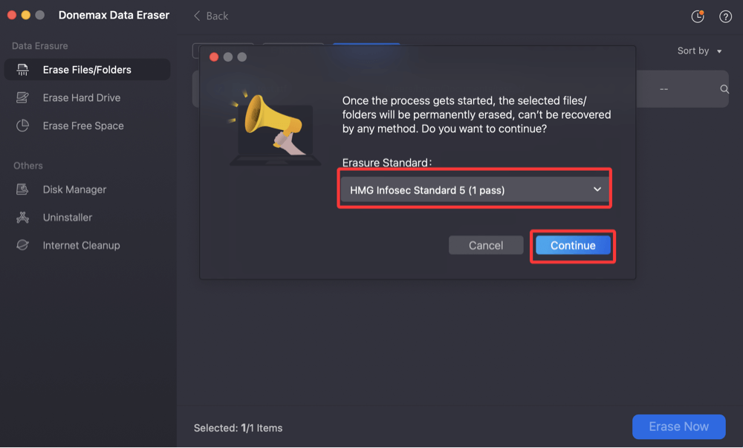Switch to Erase Hard Drive in sidebar
Viewport: 743px width, 448px height.
coord(82,97)
